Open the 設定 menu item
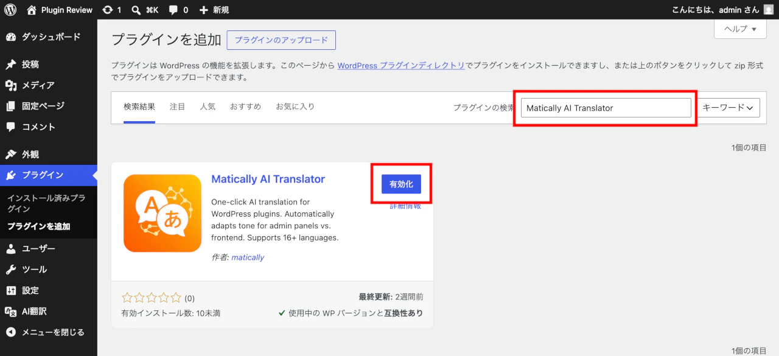Screen dimensions: 779x356 tap(49, 290)
